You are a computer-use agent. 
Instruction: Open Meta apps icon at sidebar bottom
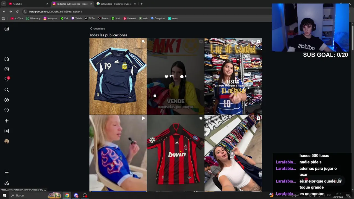click(7, 183)
